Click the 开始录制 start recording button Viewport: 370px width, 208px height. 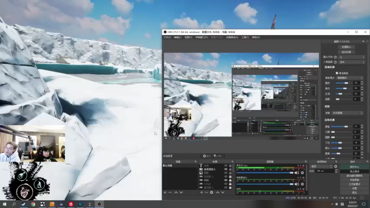pos(354,180)
